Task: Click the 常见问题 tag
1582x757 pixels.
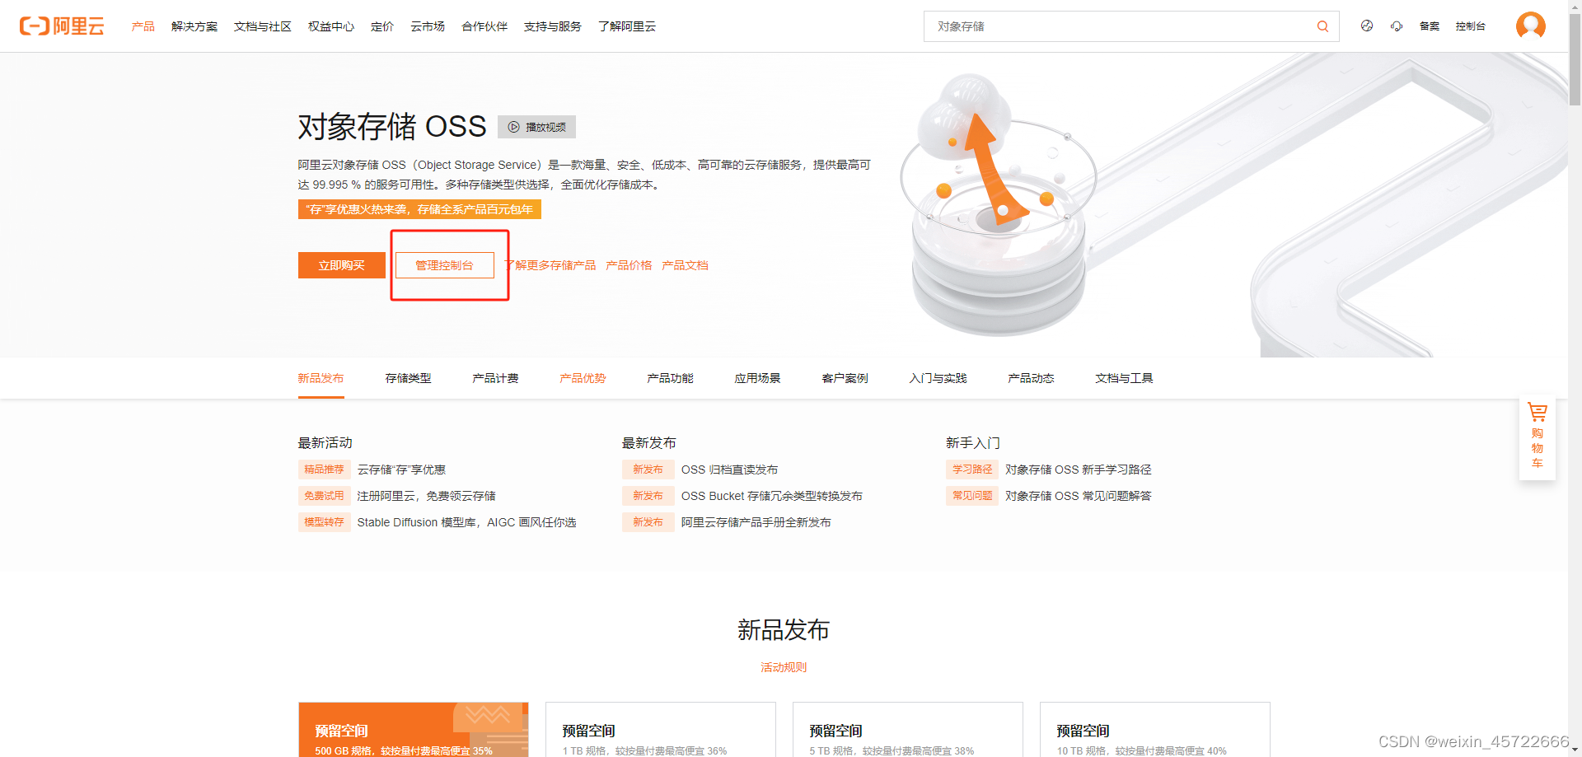Action: 972,496
